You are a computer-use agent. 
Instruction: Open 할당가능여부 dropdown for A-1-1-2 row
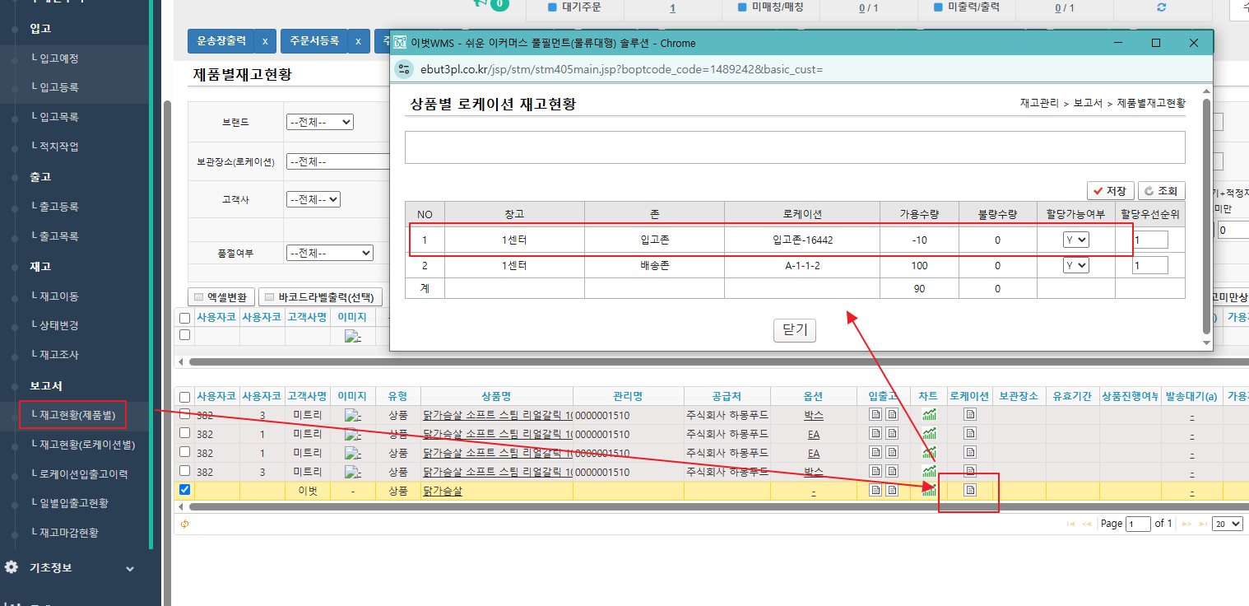pyautogui.click(x=1075, y=265)
